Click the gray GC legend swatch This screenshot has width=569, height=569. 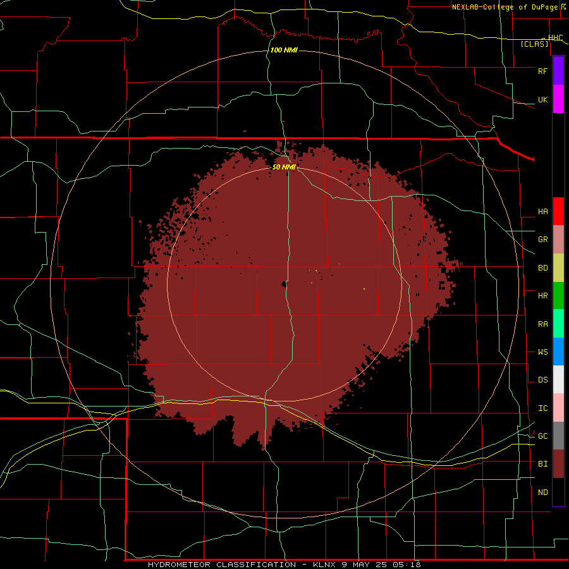coord(558,436)
